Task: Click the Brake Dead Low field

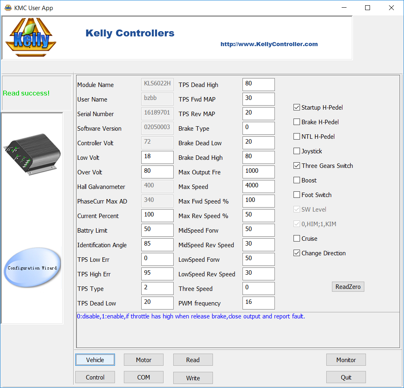Action: (259, 143)
